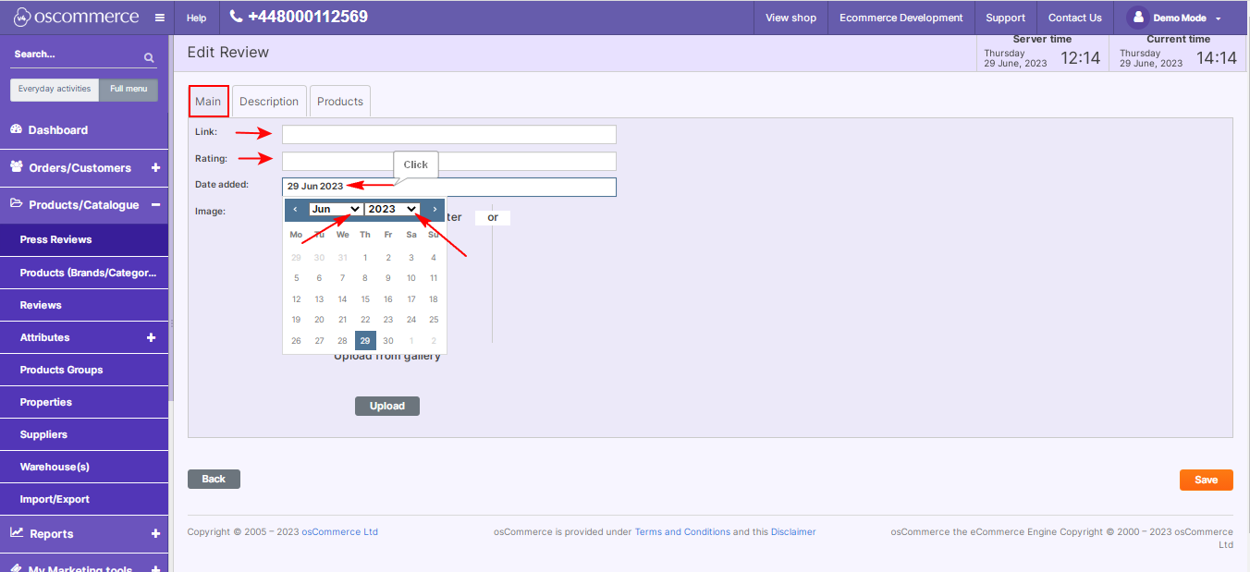This screenshot has height=572, width=1250.
Task: Go to next month in calendar
Action: 435,210
